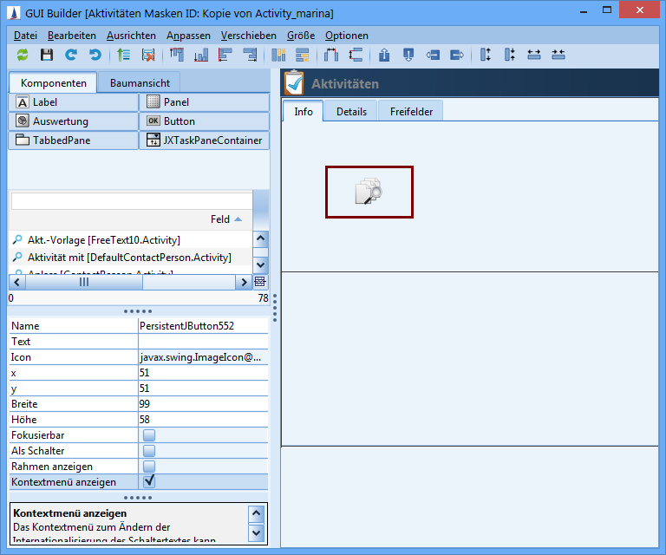Screen dimensions: 666x555
Task: Click the redo arrow icon
Action: pos(71,55)
